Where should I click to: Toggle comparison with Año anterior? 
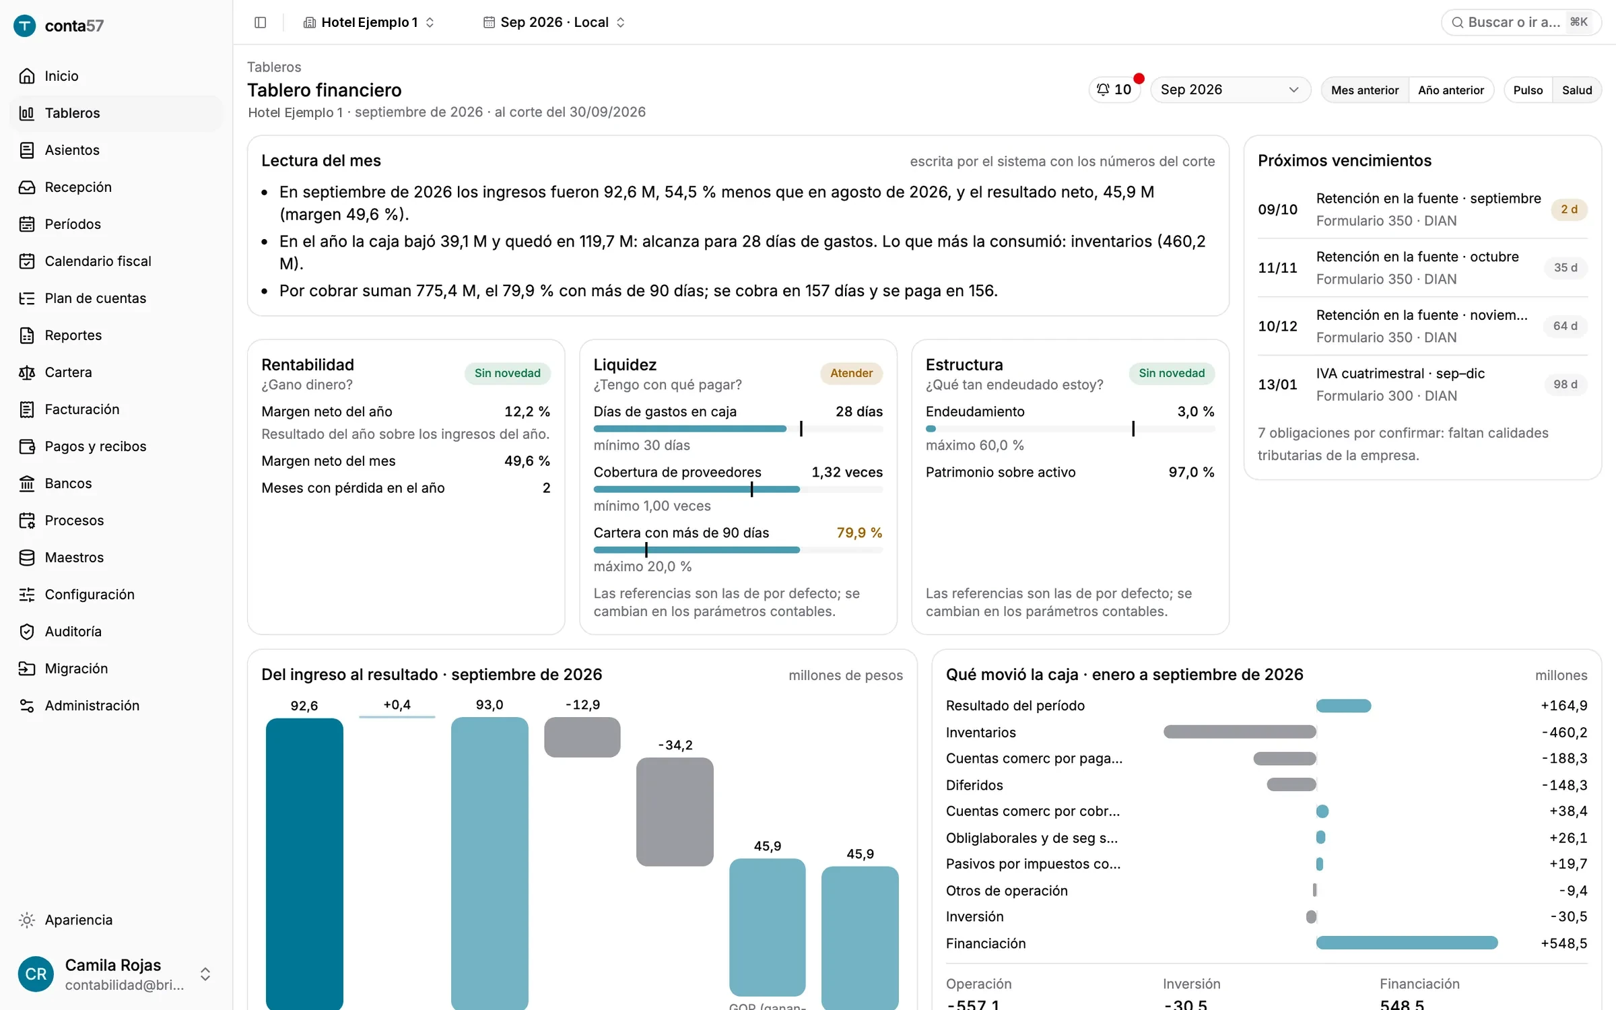coord(1451,90)
